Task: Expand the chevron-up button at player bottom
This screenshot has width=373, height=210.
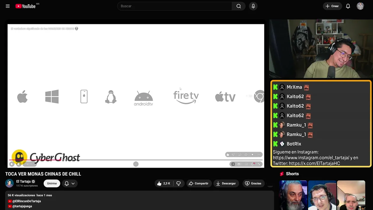Action: [x=136, y=164]
